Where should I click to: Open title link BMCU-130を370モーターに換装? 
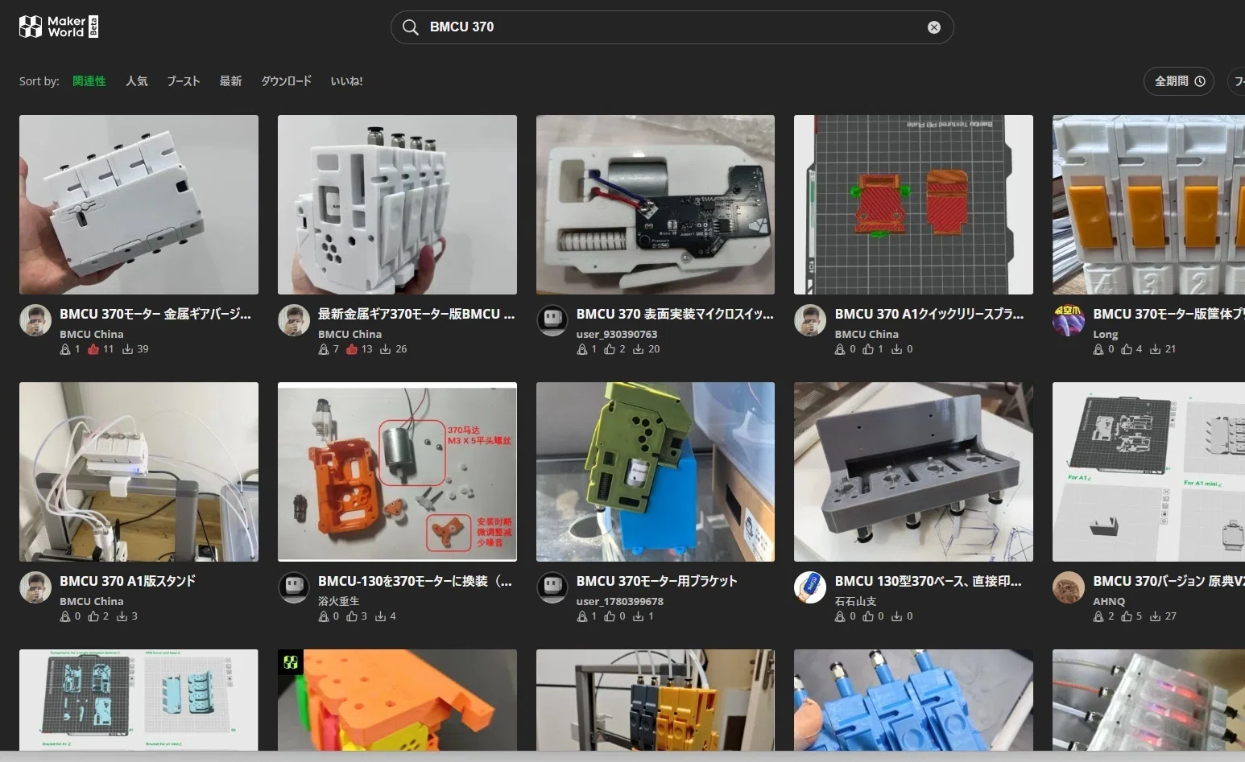tap(415, 582)
